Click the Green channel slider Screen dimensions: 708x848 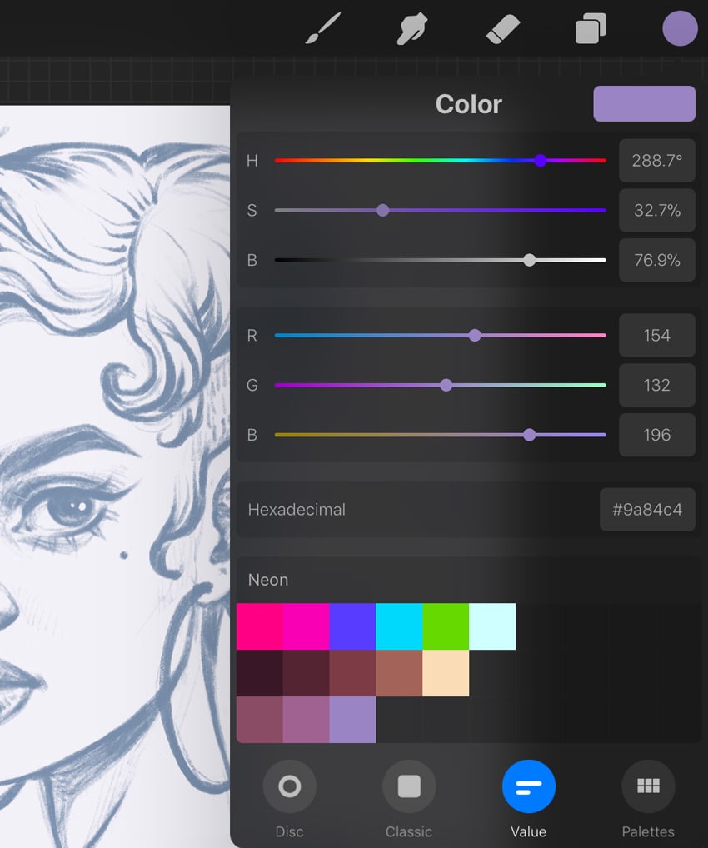[x=446, y=385]
